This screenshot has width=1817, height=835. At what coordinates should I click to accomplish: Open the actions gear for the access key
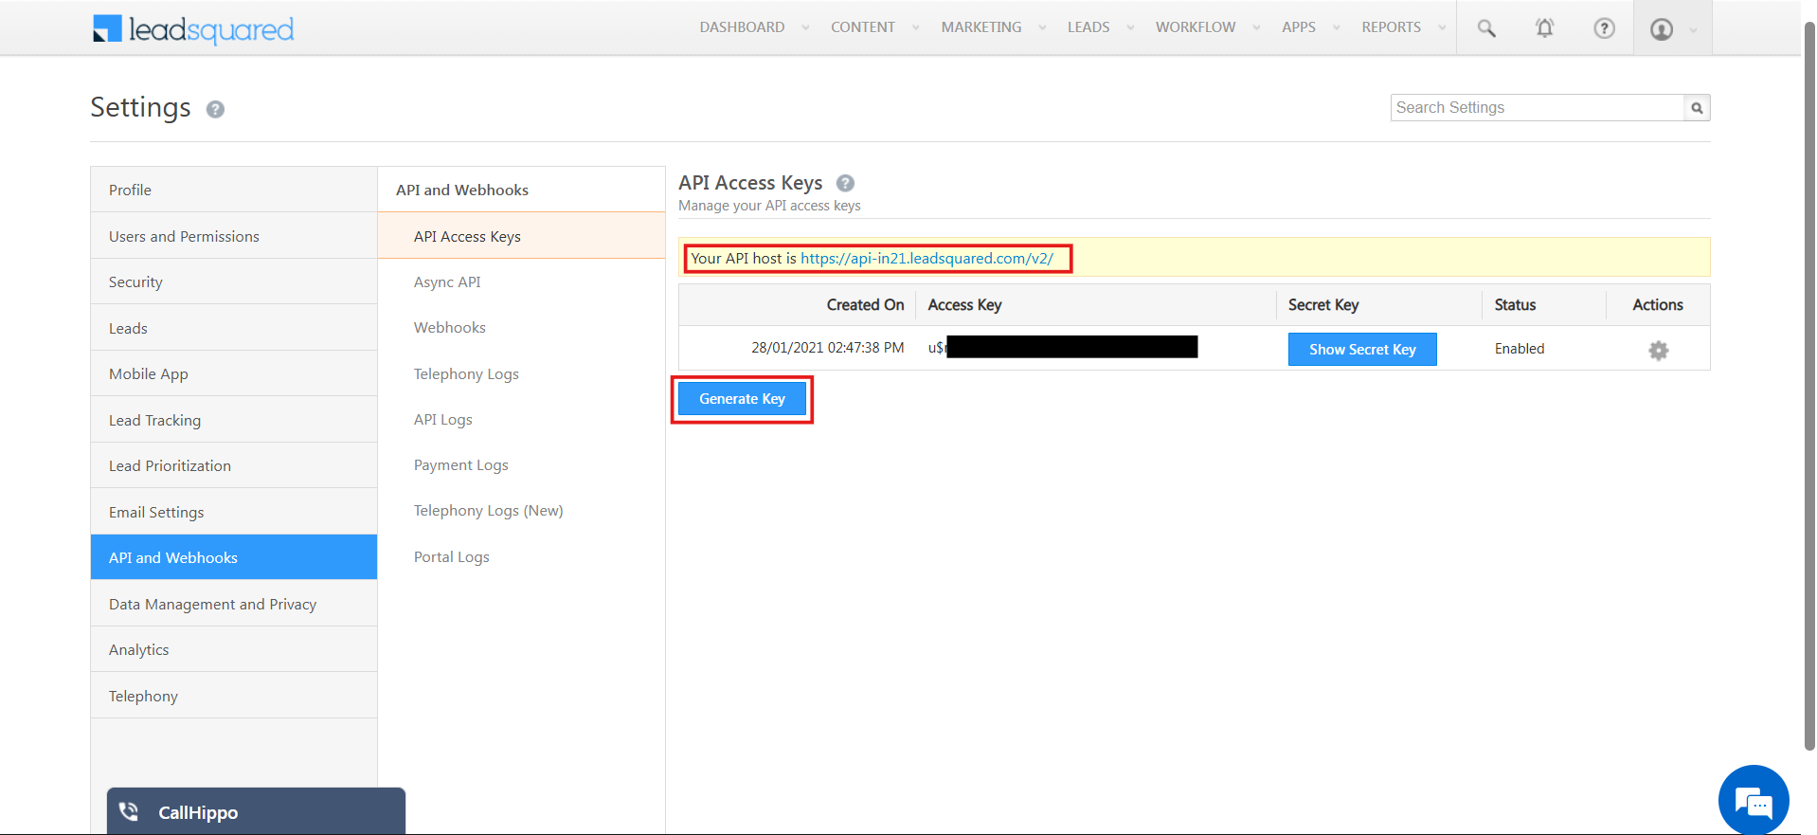[x=1658, y=350]
